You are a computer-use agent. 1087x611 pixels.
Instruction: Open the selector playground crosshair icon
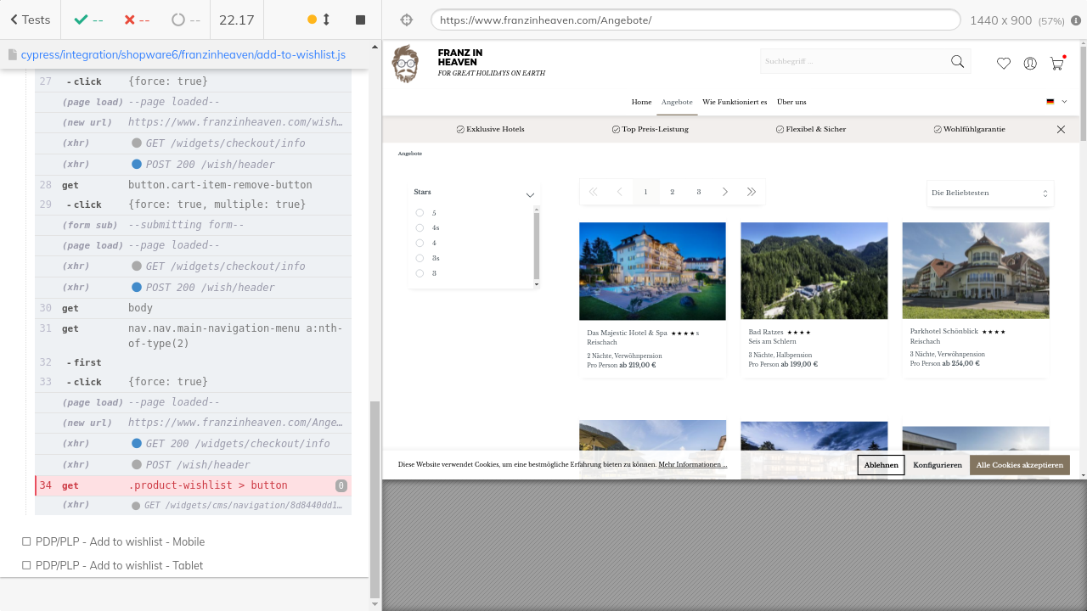point(406,20)
